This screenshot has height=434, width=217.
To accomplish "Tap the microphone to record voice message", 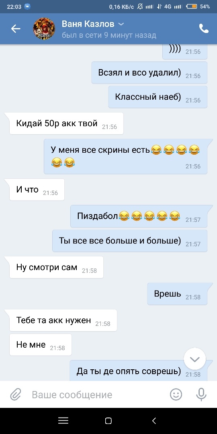I will coord(201,395).
